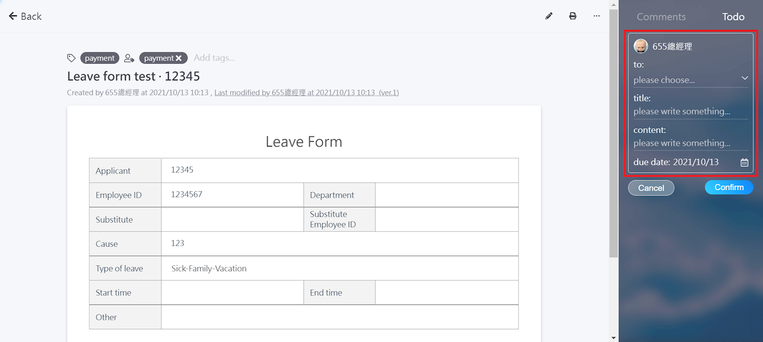The width and height of the screenshot is (763, 342).
Task: Open the three-dot more options menu
Action: [597, 16]
